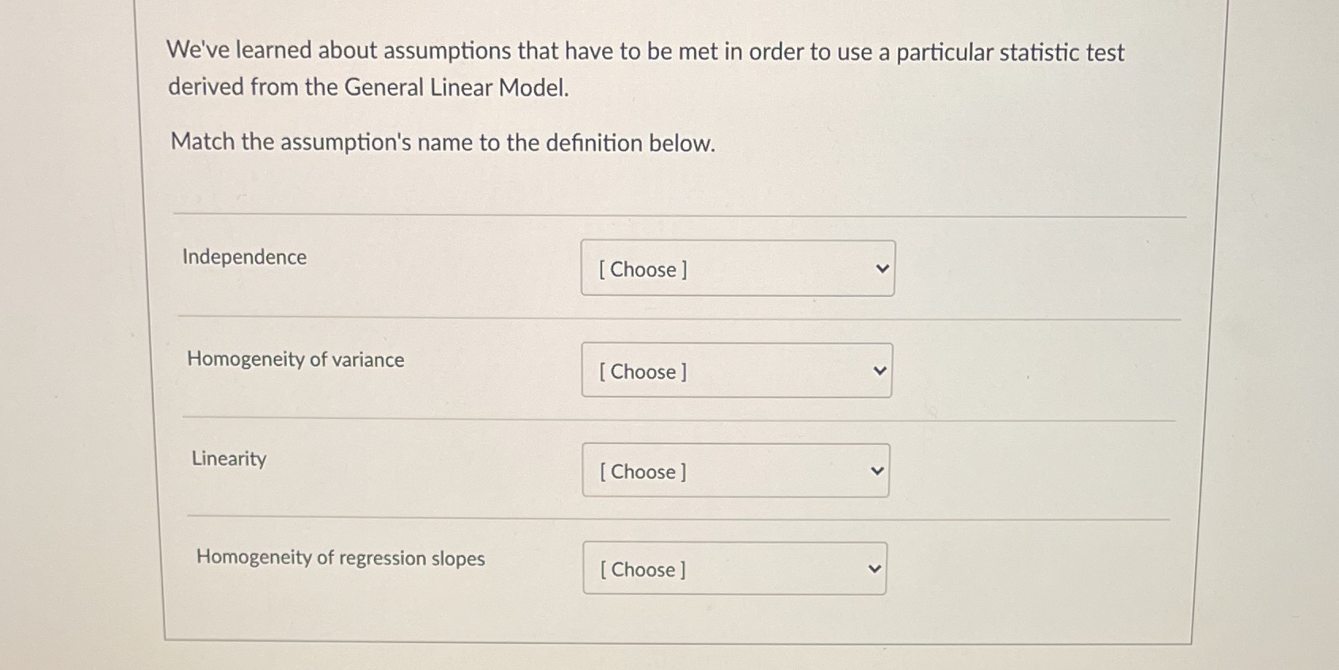Open the Linearity answer dropdown
The height and width of the screenshot is (670, 1339).
point(735,470)
